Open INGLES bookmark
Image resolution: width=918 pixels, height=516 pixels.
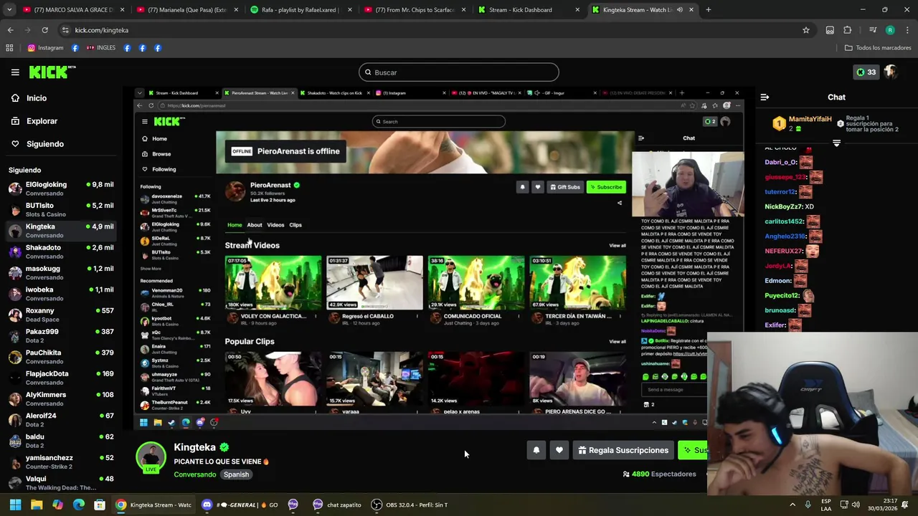tap(100, 48)
